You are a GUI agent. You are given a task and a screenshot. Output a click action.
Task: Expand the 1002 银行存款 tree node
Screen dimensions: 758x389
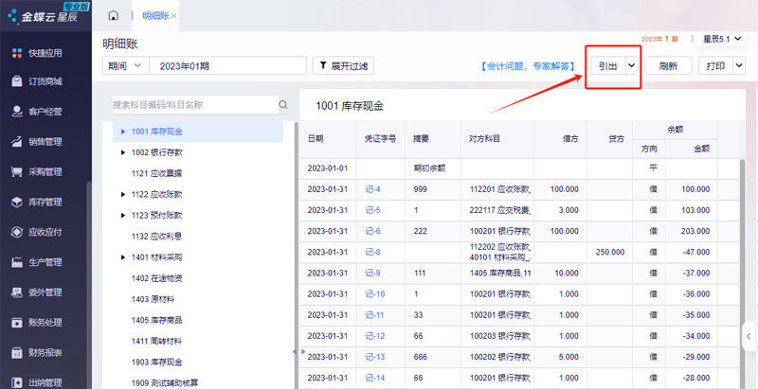pyautogui.click(x=122, y=151)
